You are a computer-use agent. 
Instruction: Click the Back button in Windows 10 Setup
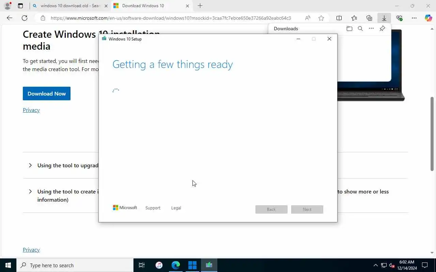tap(271, 209)
